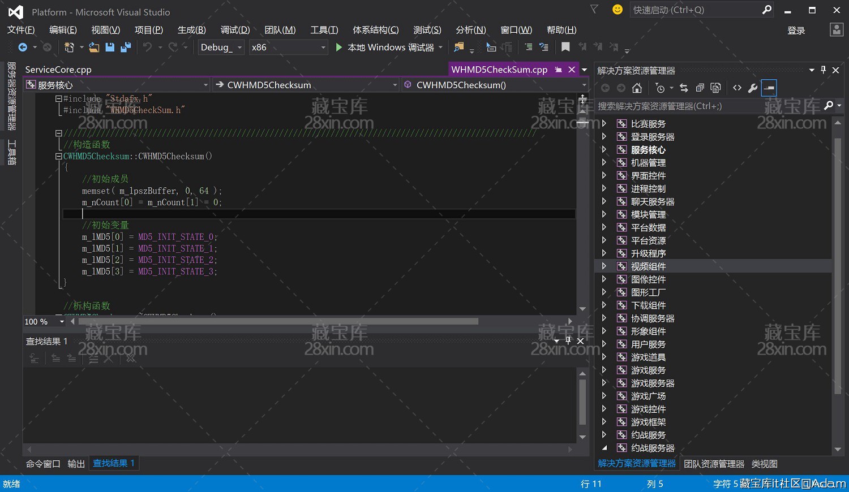Viewport: 849px width, 492px height.
Task: Toggle the Preview Selected Items button
Action: pyautogui.click(x=769, y=88)
